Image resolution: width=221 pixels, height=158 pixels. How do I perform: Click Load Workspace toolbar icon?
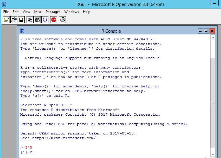pos(14,20)
